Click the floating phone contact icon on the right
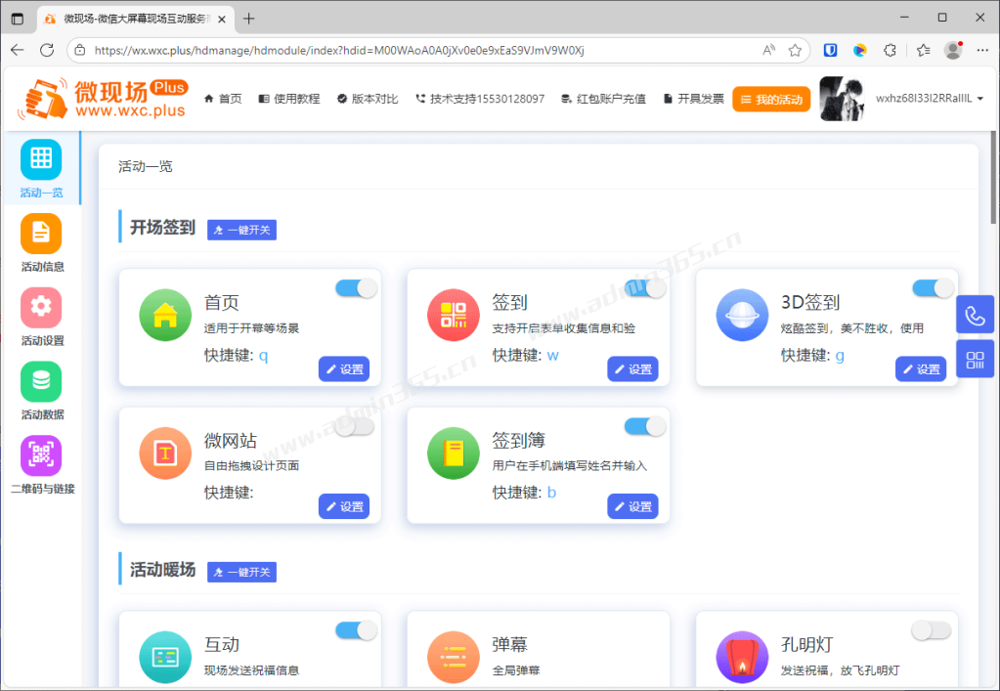1000x691 pixels. (x=974, y=314)
